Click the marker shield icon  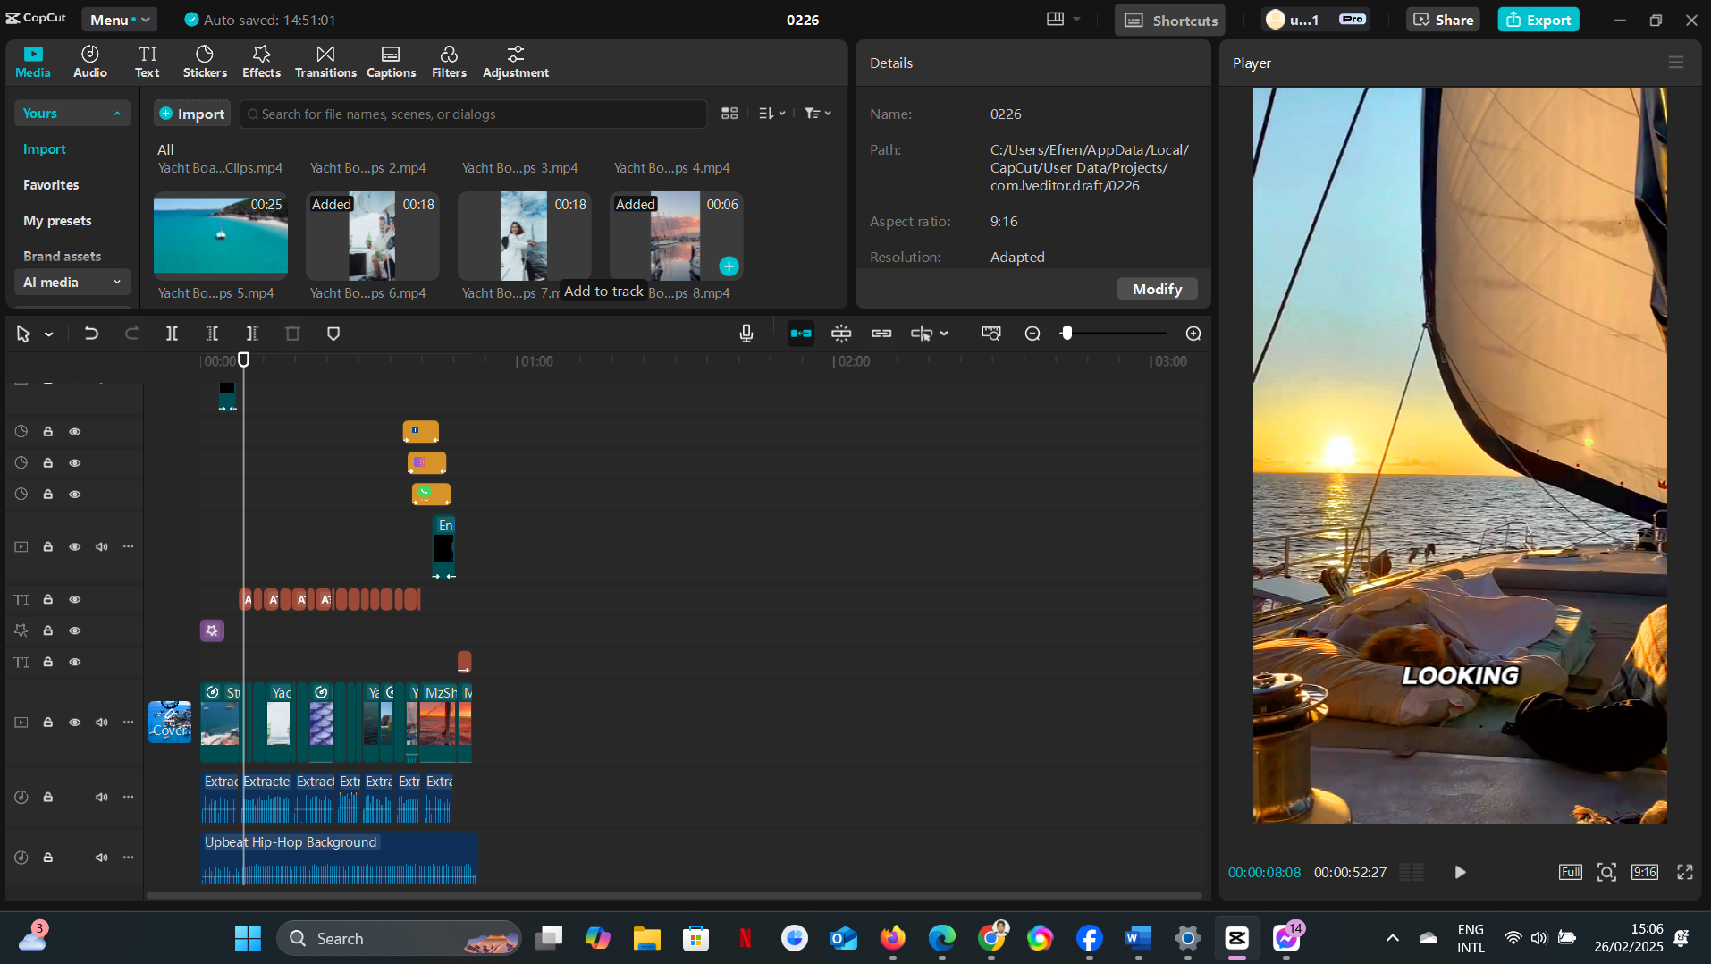tap(333, 334)
